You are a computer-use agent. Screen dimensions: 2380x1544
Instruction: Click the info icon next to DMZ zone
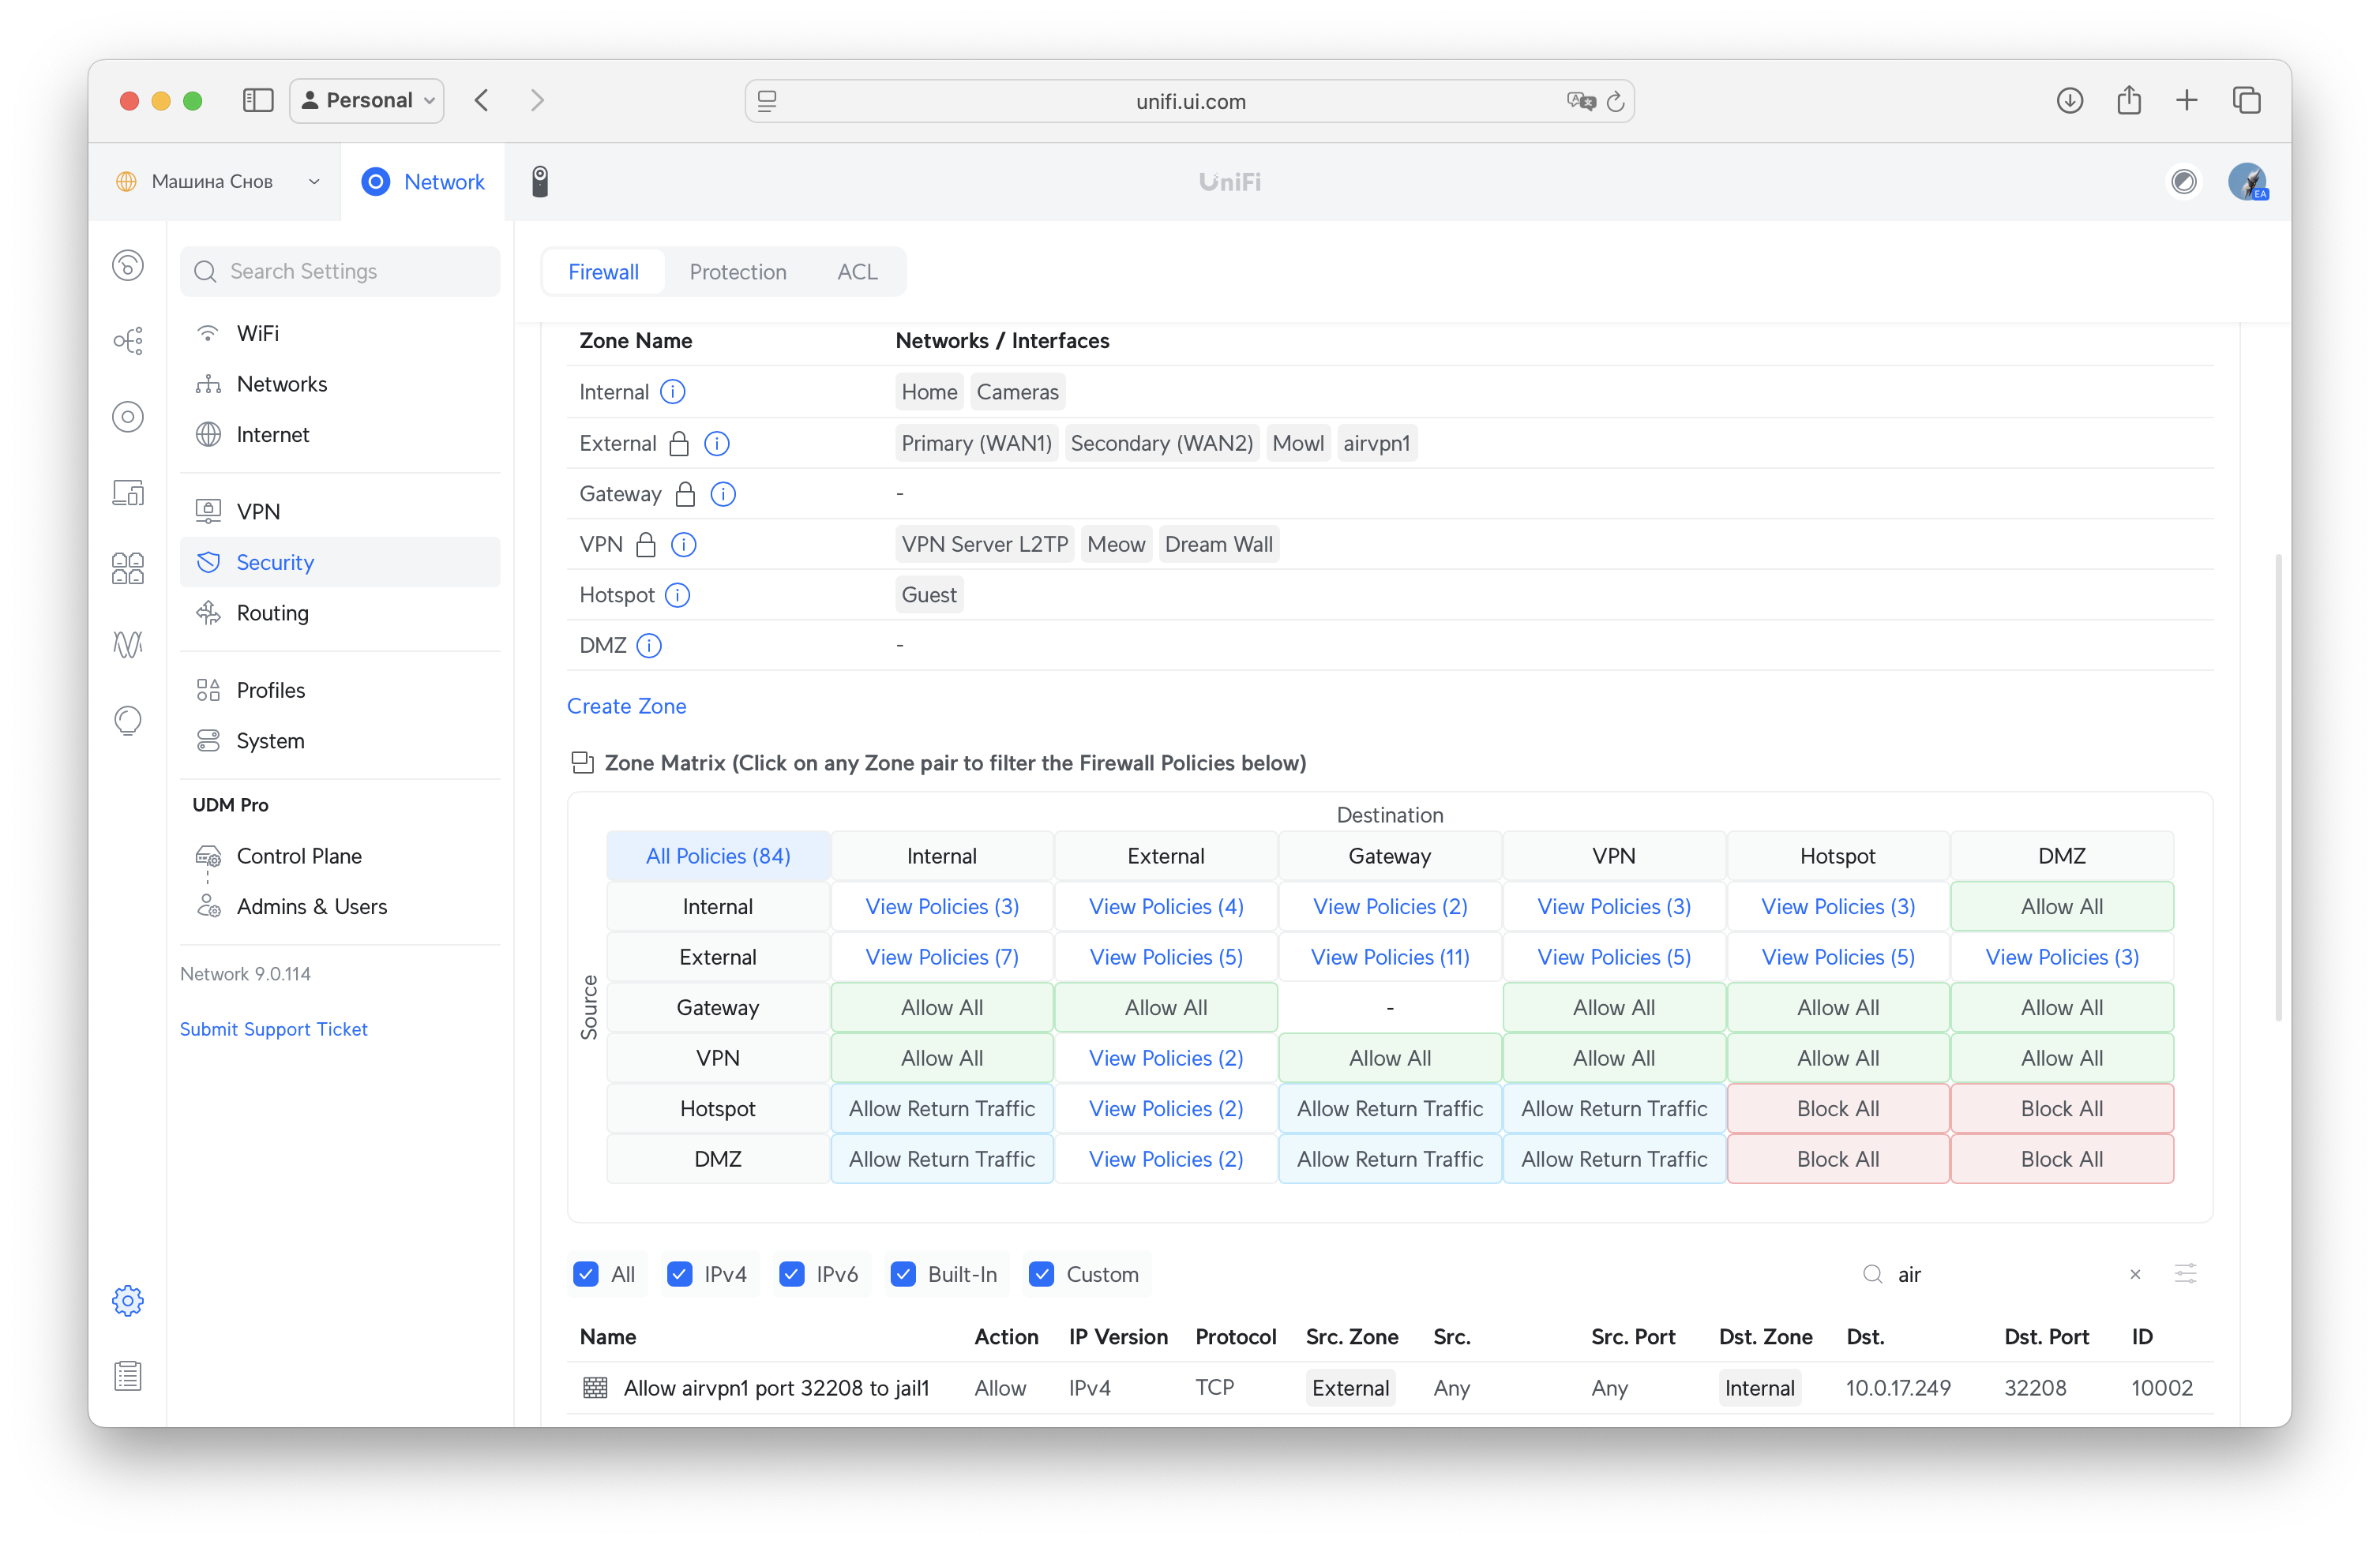[649, 646]
